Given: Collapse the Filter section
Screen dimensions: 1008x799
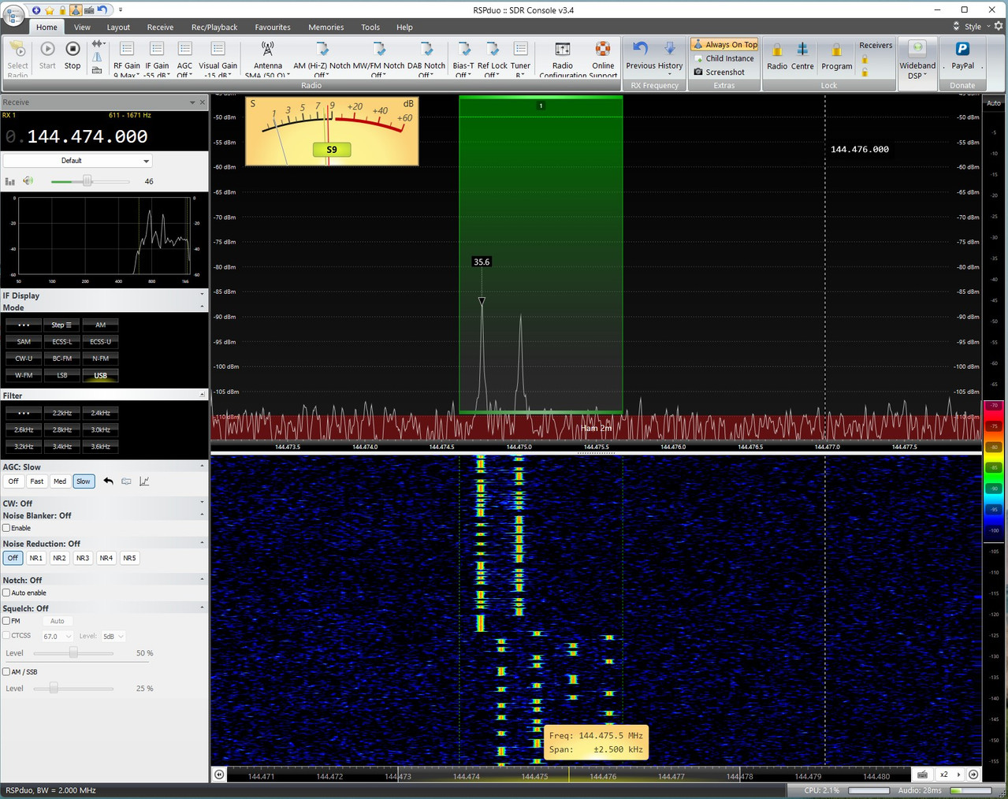Looking at the screenshot, I should click(x=202, y=396).
